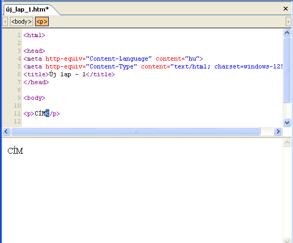293x243 pixels.
Task: Click line number 2 in the gutter
Action: 19,43
